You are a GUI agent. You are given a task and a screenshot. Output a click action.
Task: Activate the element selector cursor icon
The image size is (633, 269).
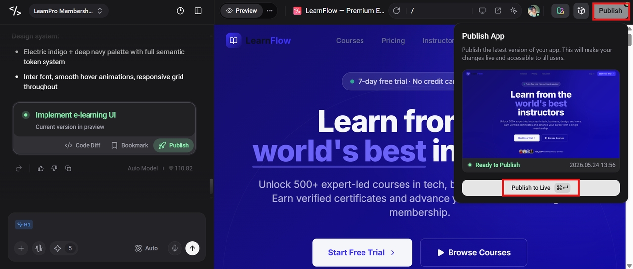click(514, 11)
